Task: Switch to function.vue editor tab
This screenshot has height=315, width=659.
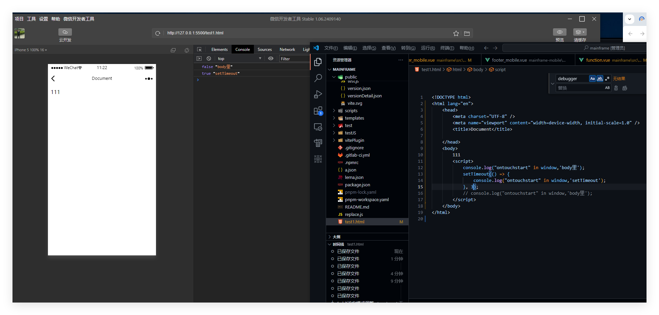Action: click(x=611, y=60)
